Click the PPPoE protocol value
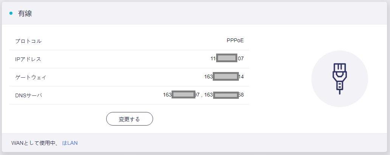 point(235,40)
